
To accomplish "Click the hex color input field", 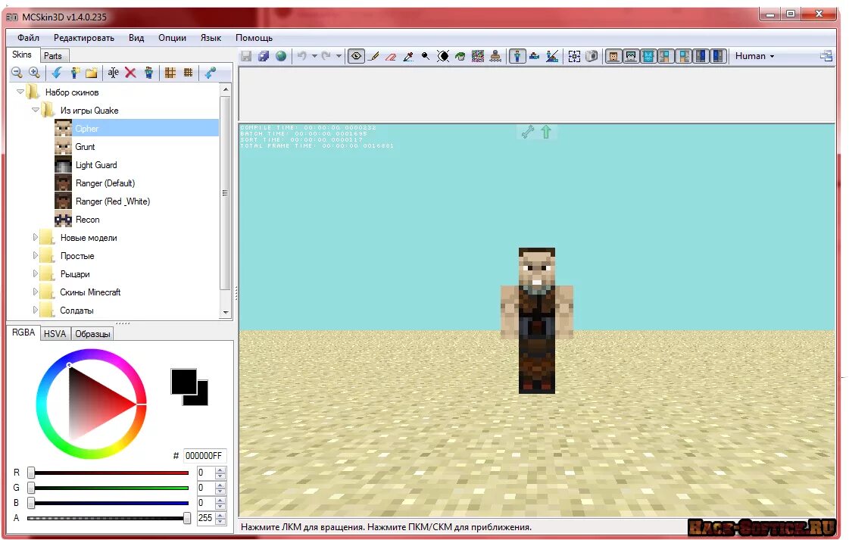I will coord(204,455).
